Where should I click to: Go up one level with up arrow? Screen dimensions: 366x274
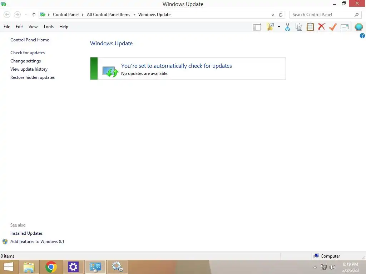point(34,15)
